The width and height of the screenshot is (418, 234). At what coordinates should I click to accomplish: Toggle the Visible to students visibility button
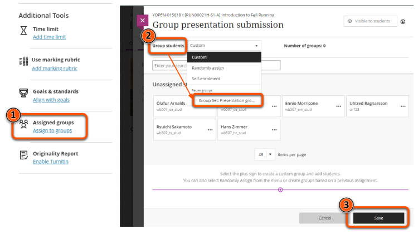370,21
